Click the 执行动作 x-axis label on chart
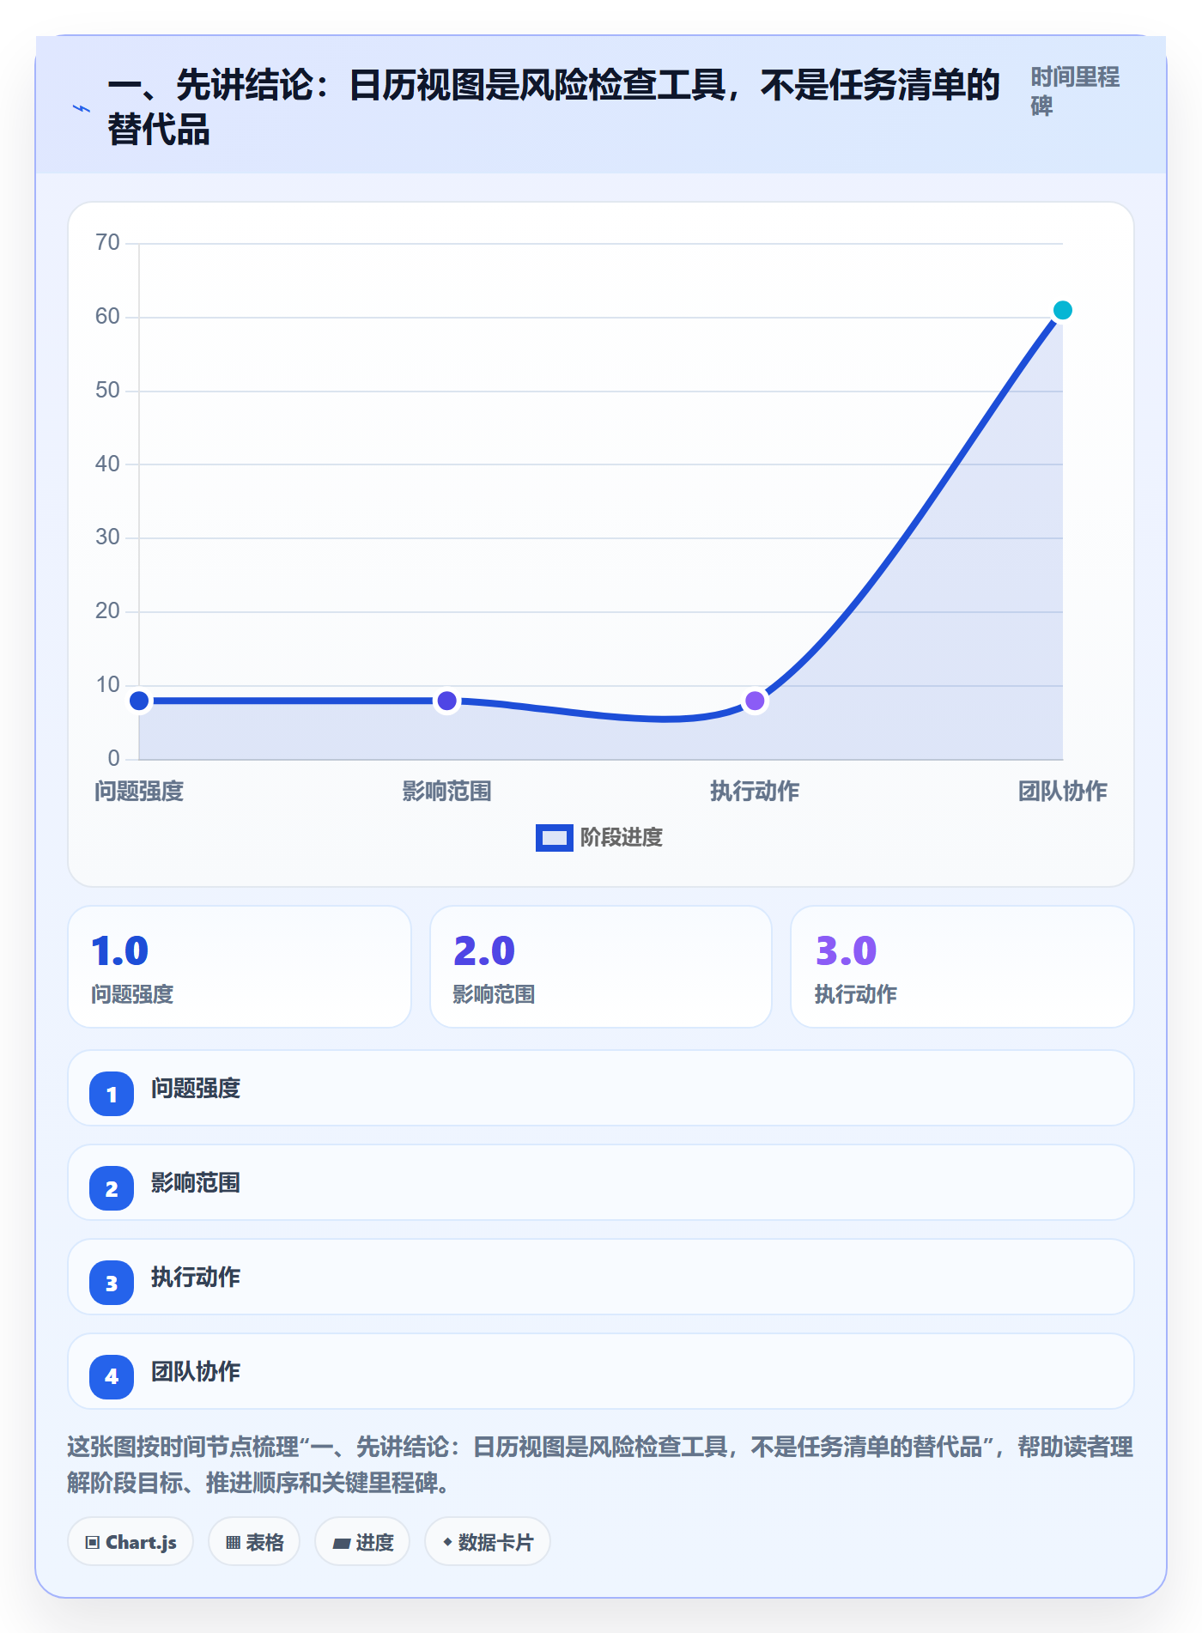Screen dimensions: 1202x1633 coord(755,792)
